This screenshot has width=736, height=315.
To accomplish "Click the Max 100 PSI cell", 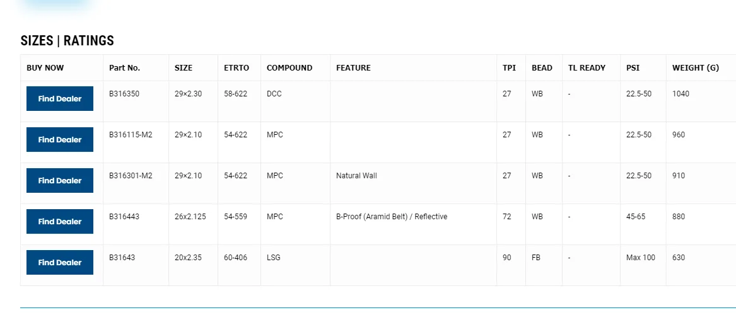I will pos(641,258).
